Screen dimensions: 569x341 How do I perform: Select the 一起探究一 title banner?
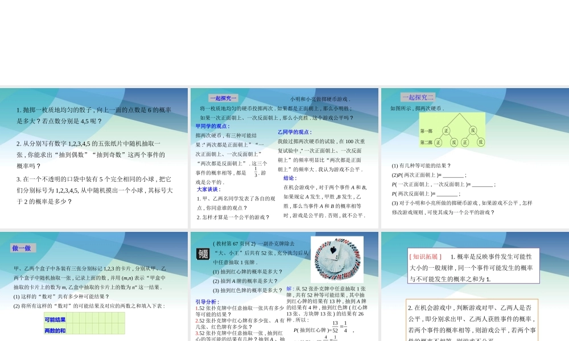[x=224, y=98]
